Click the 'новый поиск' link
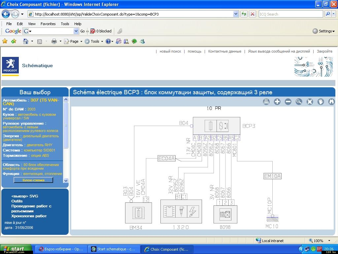This screenshot has height=254, width=338. (x=170, y=51)
